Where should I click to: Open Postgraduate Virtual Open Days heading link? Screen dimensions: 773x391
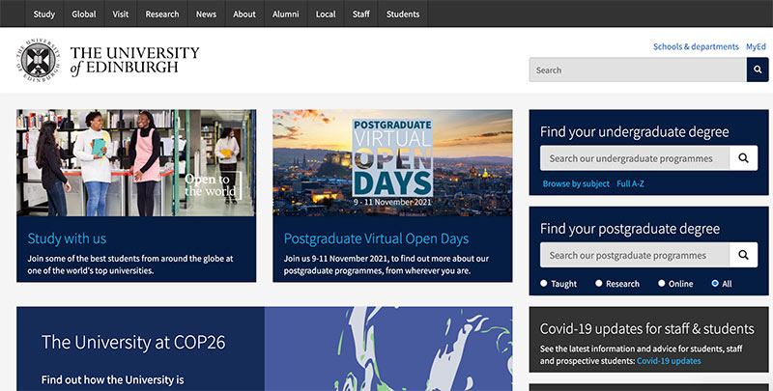(x=376, y=238)
